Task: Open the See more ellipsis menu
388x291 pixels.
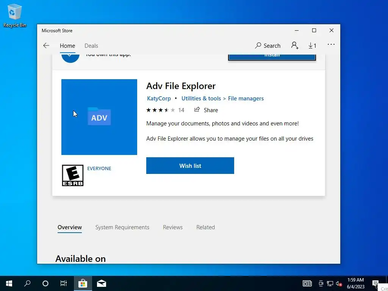Action: pos(331,45)
